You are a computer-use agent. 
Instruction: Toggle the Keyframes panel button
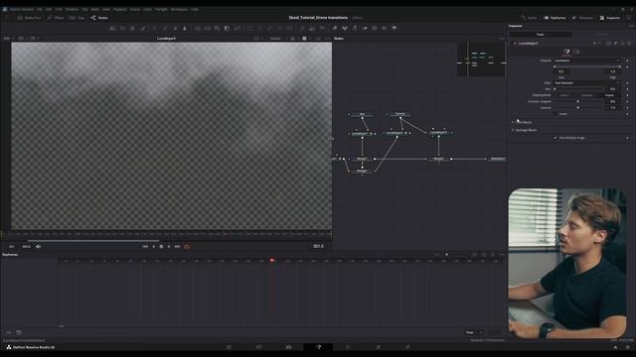point(555,18)
